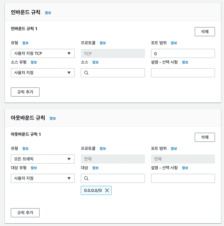Click the search icon in the outbound 대상 field
The image size is (224, 226).
(x=86, y=178)
